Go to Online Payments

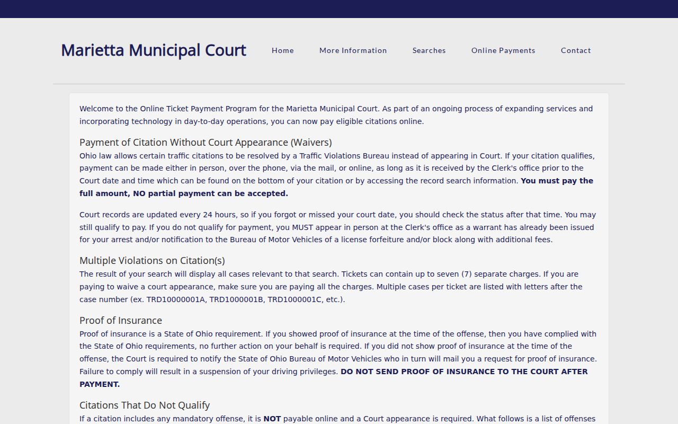click(x=503, y=50)
